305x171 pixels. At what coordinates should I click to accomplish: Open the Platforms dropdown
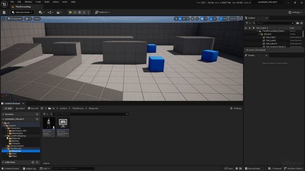pyautogui.click(x=102, y=12)
